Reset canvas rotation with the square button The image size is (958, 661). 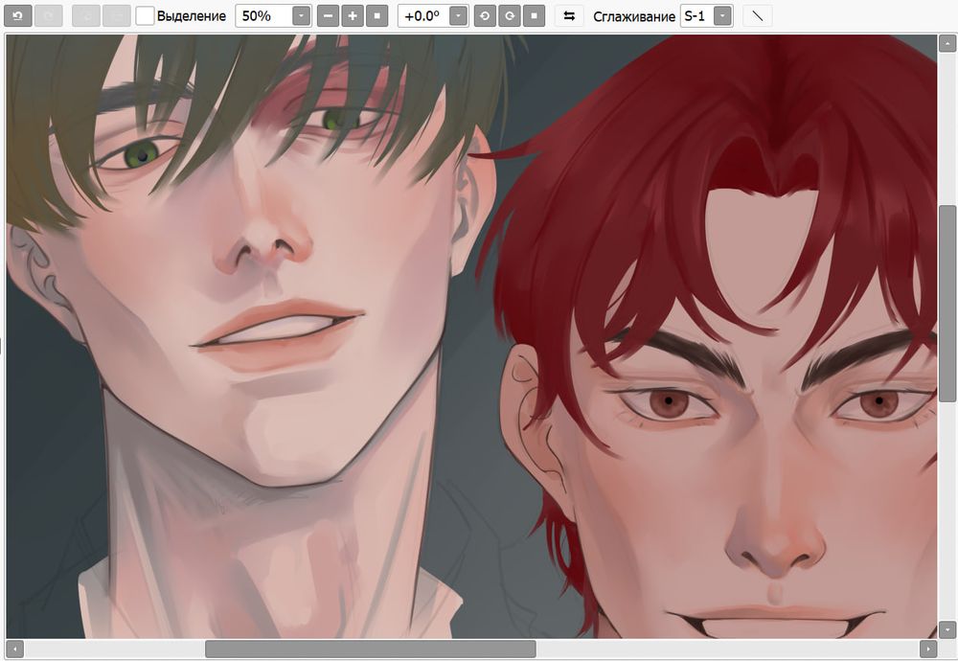[534, 16]
